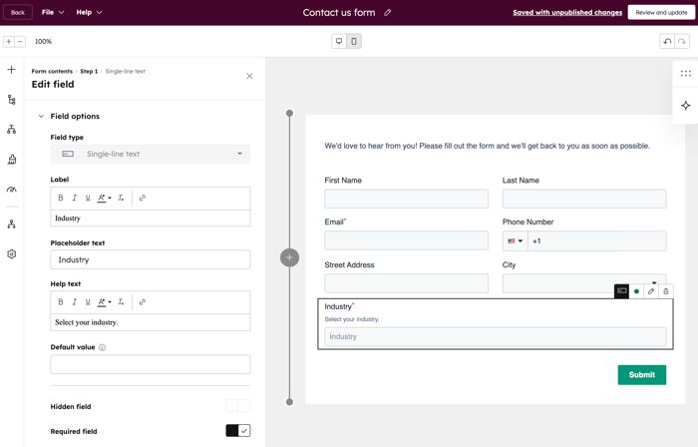
Task: Insert link in Help text editor
Action: (142, 301)
